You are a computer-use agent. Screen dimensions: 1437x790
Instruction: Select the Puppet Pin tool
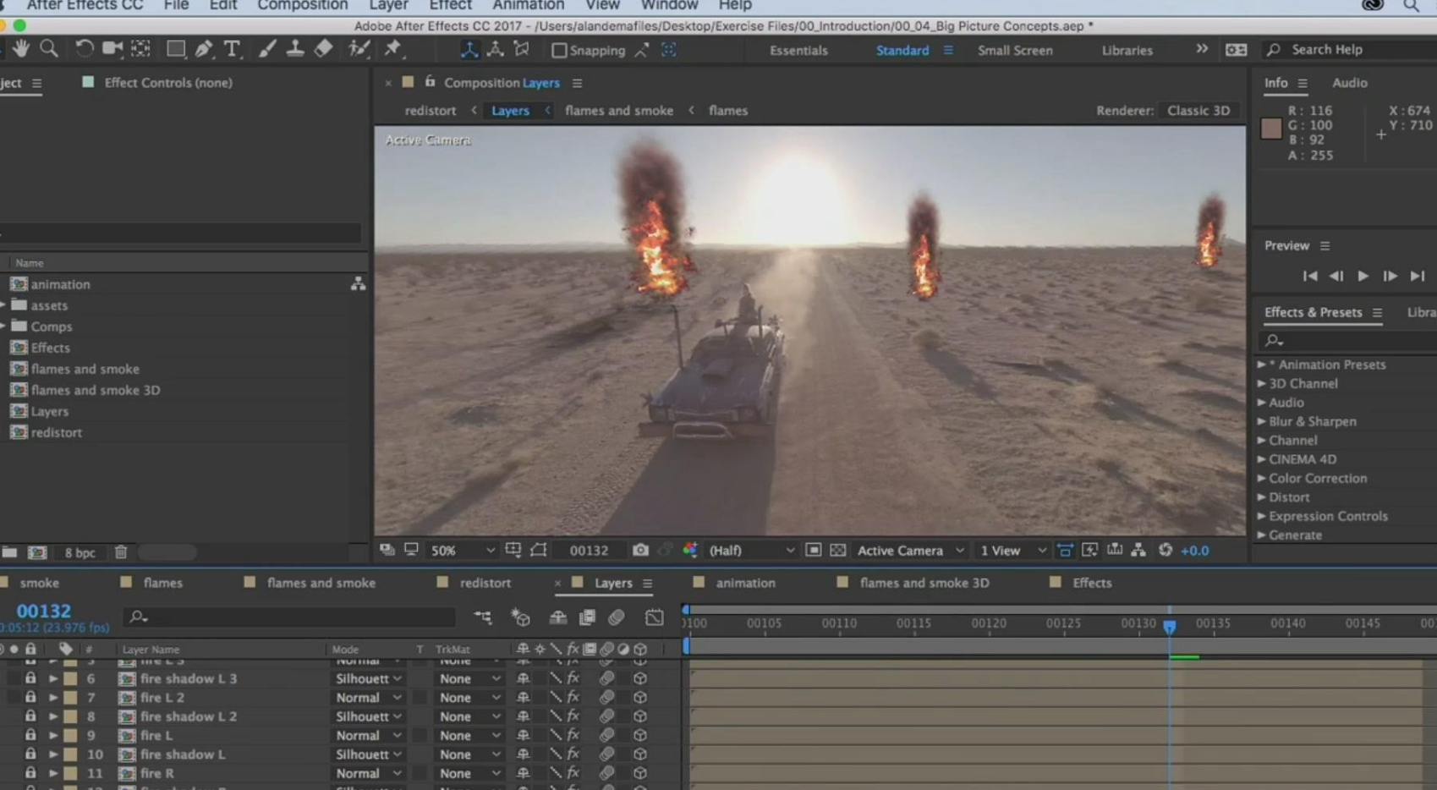coord(392,49)
